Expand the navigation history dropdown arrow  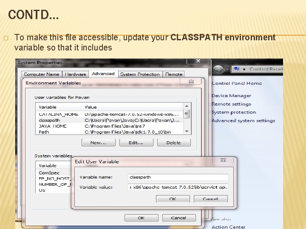tap(227, 70)
